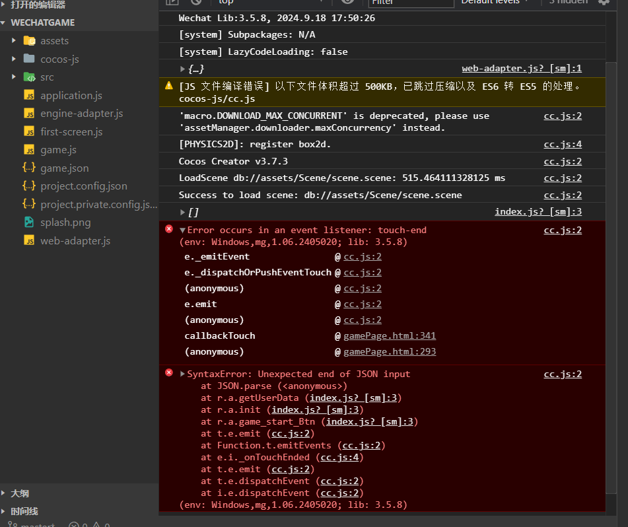Open the gamePage.html:341 source link

pos(390,336)
